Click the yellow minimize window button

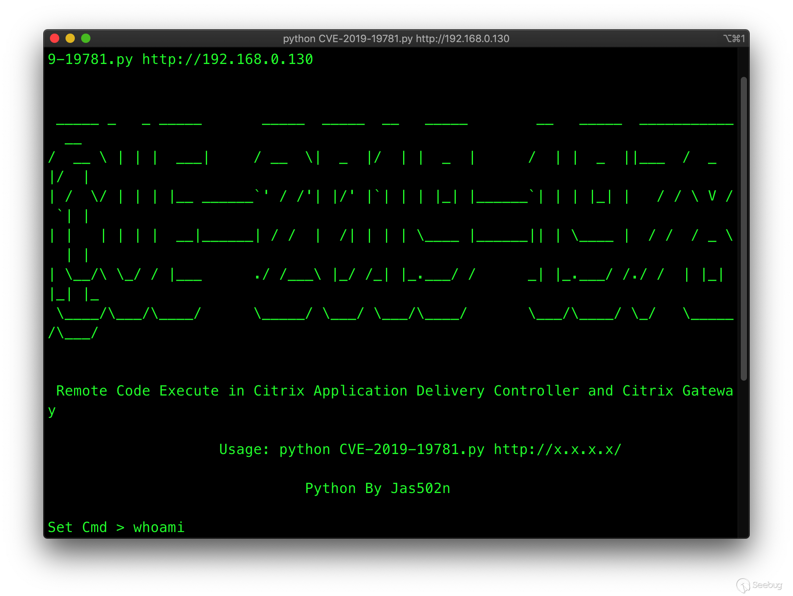click(x=70, y=38)
